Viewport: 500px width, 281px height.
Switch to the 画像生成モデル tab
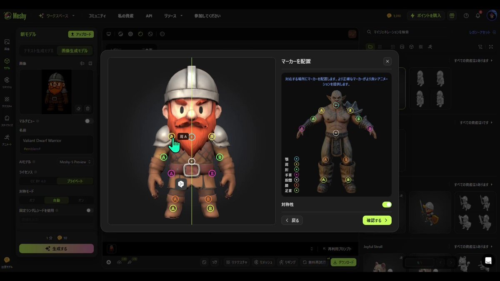pos(75,50)
